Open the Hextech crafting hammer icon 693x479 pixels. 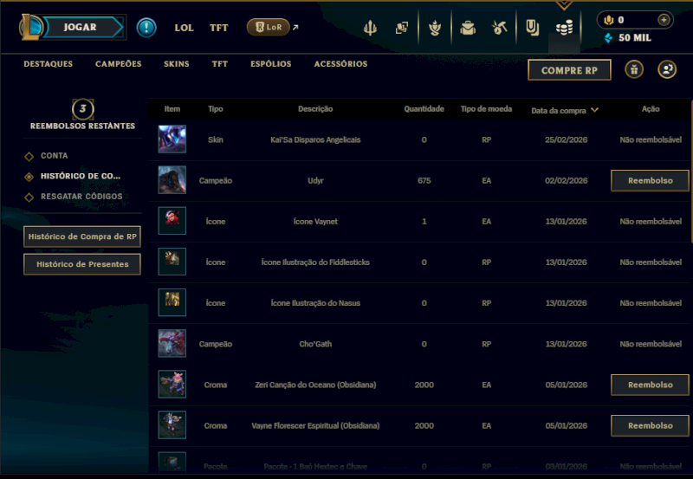pyautogui.click(x=500, y=28)
